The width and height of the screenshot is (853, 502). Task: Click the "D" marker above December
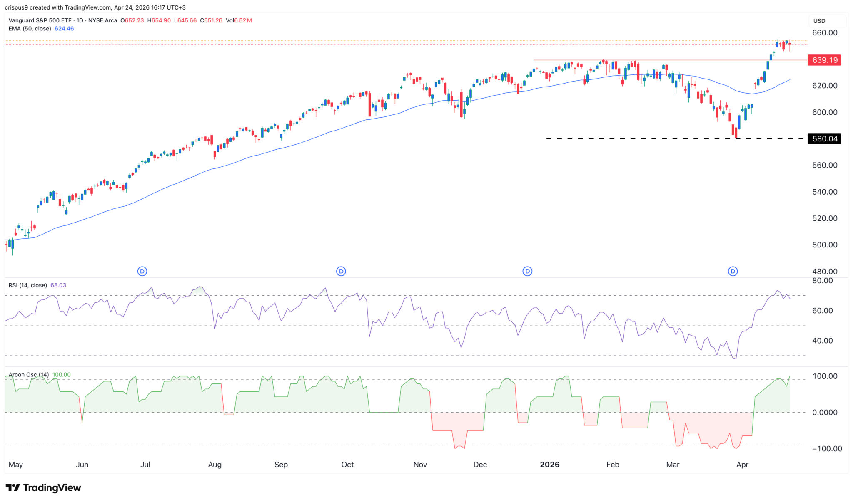tap(527, 271)
